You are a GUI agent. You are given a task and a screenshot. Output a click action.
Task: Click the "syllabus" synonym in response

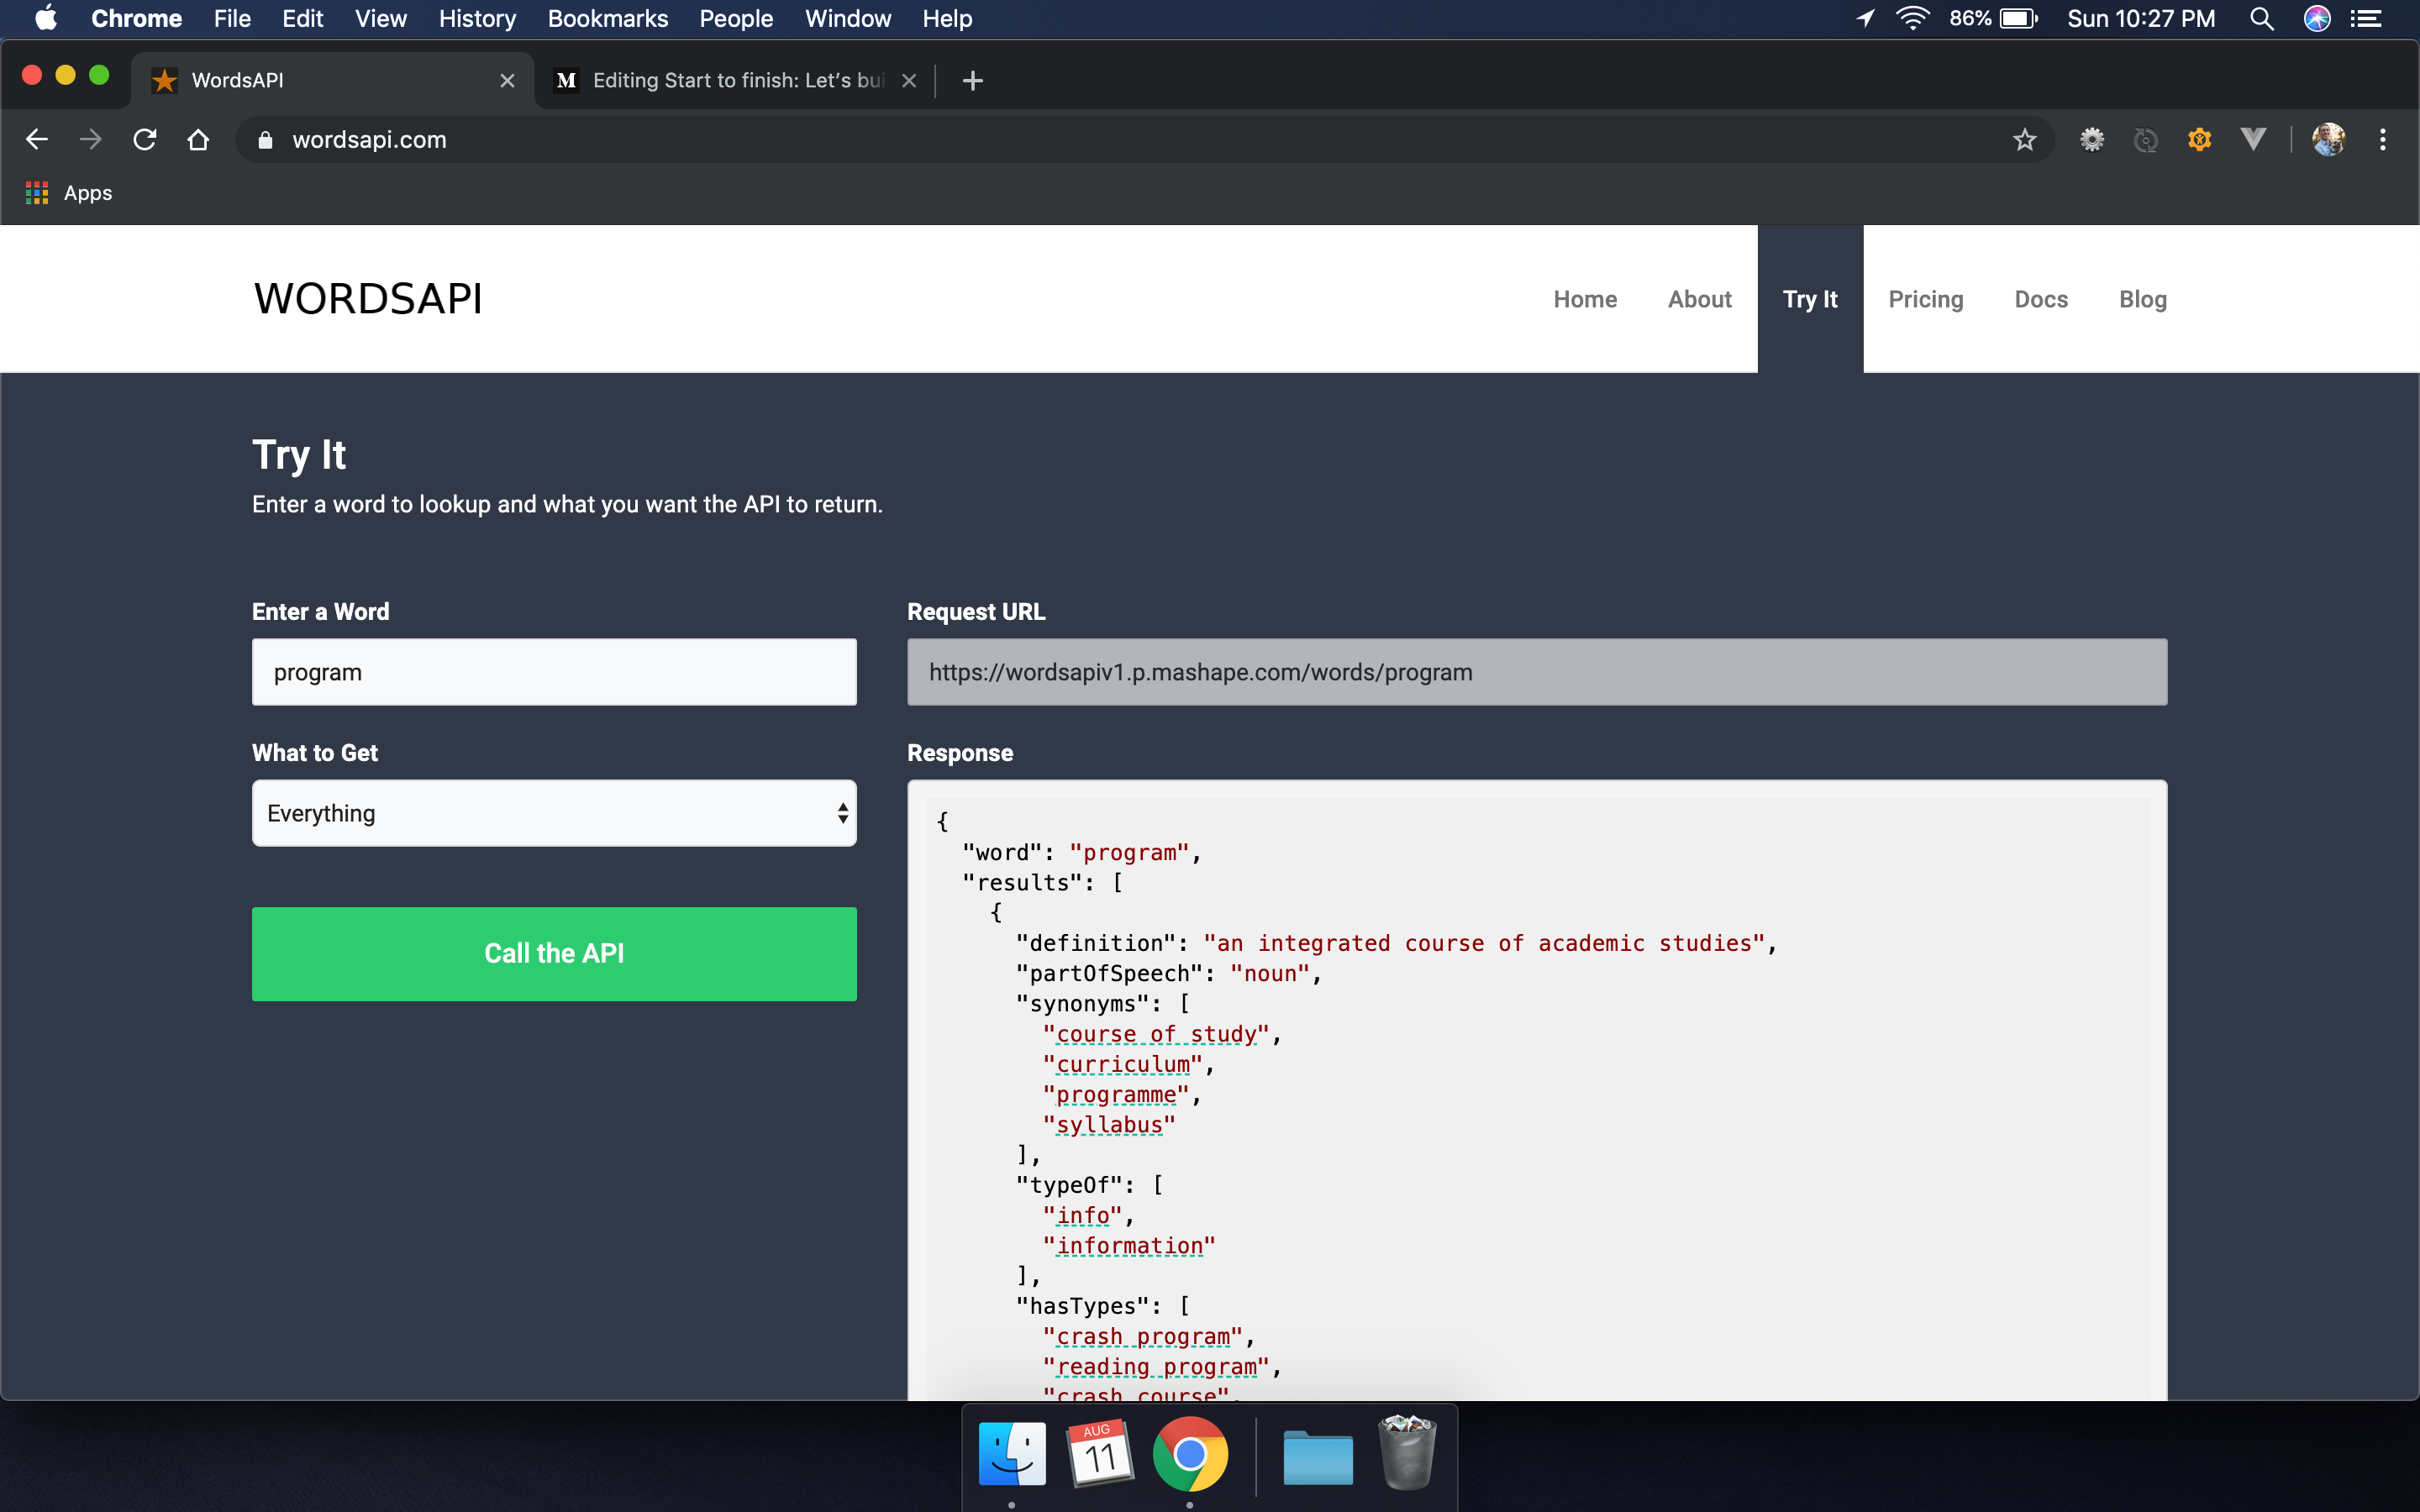click(x=1109, y=1125)
